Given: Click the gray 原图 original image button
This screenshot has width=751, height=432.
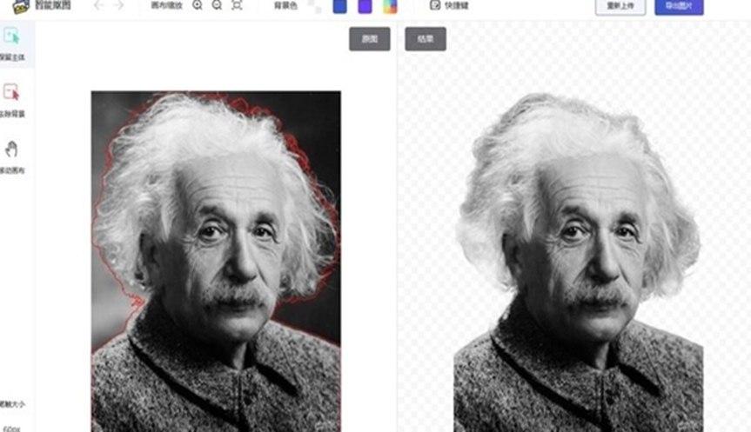Looking at the screenshot, I should (370, 39).
